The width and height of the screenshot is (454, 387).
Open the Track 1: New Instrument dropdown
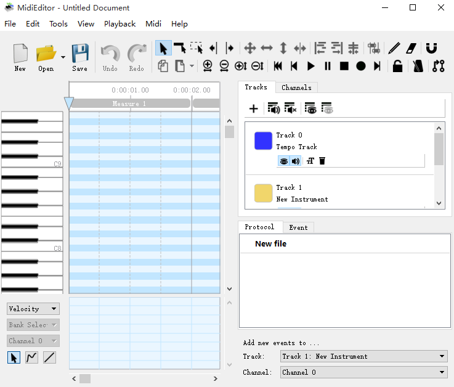tap(363, 356)
